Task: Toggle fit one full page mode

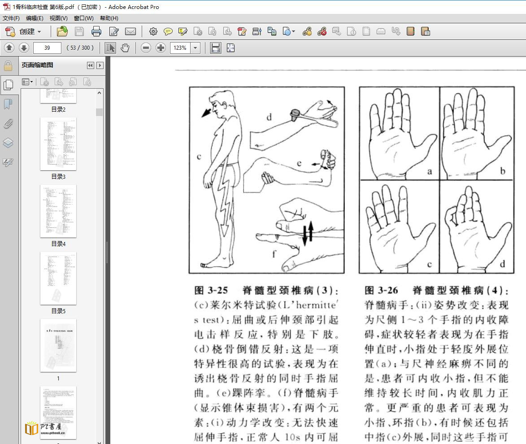Action: [230, 48]
